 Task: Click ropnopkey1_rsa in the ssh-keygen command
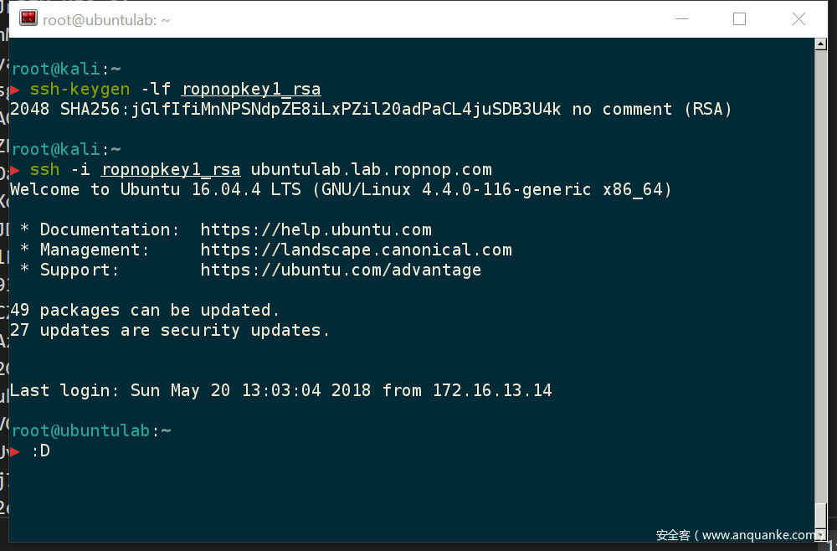[251, 89]
